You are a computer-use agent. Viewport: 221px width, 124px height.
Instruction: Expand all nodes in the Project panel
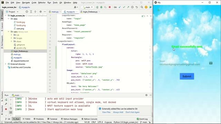tap(31, 12)
